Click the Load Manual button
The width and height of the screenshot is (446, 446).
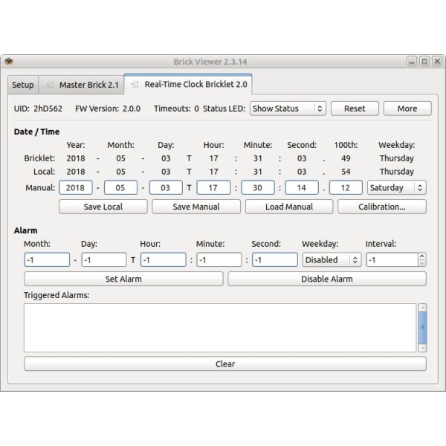[x=289, y=207]
